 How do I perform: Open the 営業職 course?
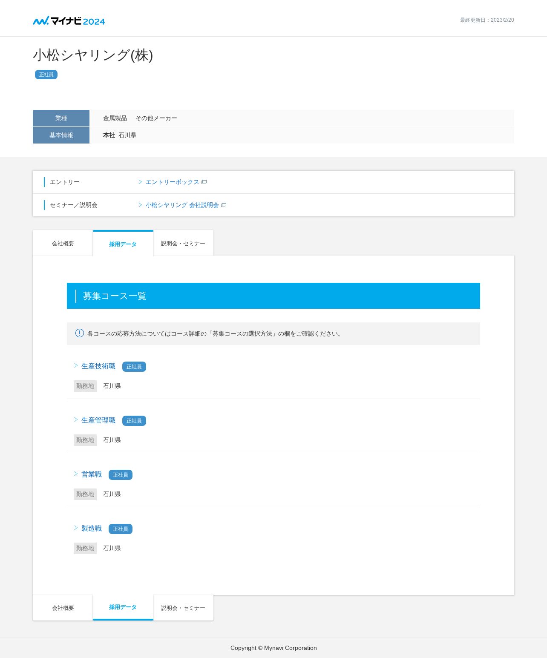pyautogui.click(x=92, y=474)
